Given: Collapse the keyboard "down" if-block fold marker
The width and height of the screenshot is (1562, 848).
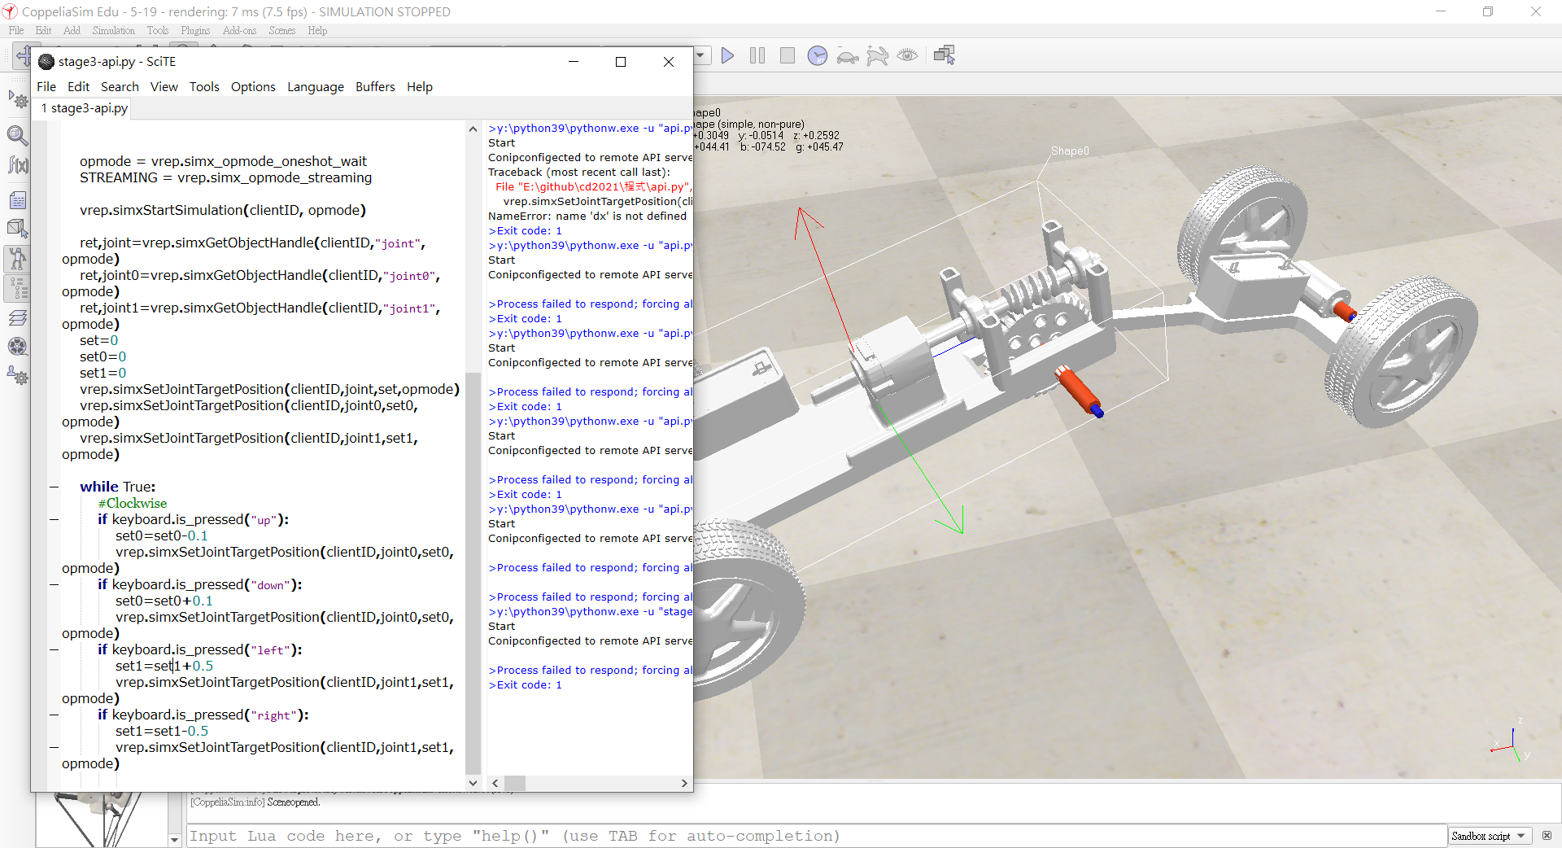Looking at the screenshot, I should point(54,584).
